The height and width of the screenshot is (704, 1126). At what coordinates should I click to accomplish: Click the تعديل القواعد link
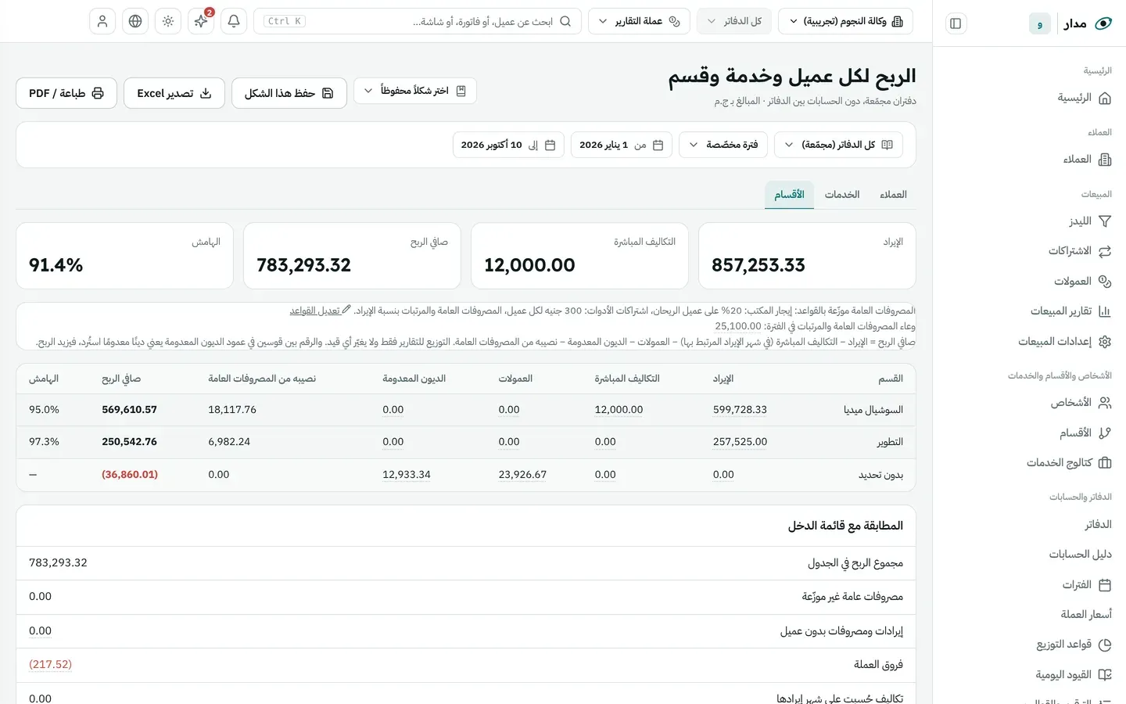(321, 311)
